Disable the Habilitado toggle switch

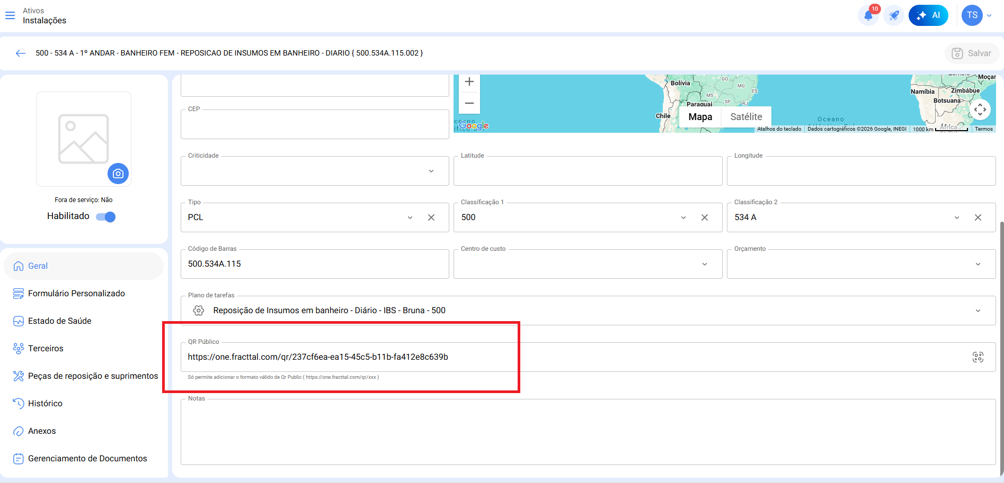106,216
